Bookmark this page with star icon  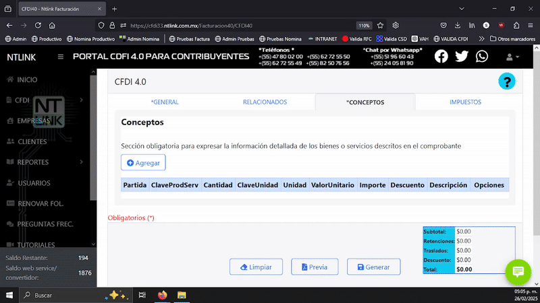pyautogui.click(x=380, y=26)
